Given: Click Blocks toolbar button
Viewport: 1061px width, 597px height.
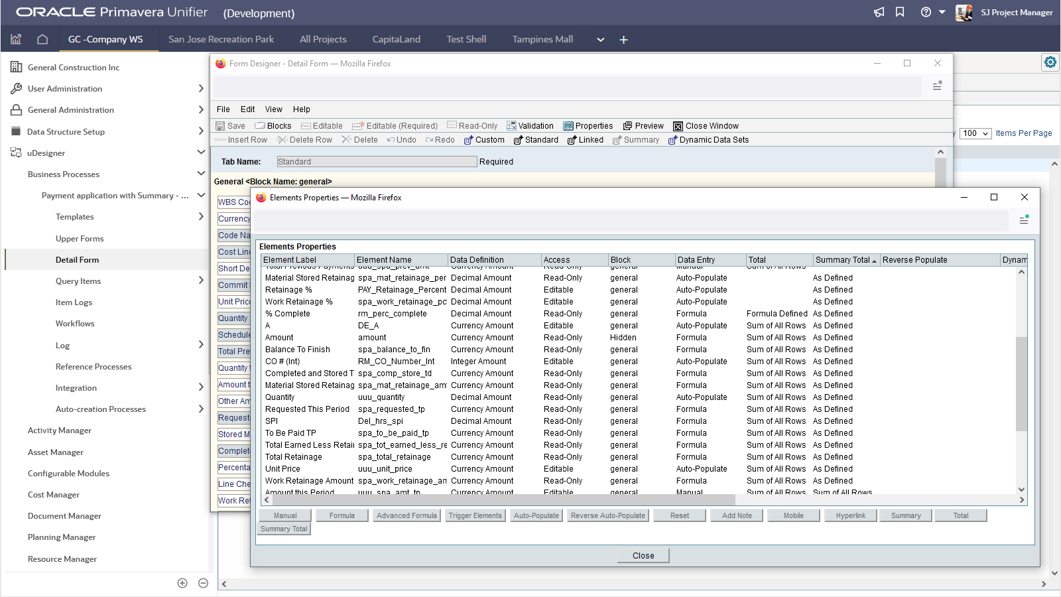Looking at the screenshot, I should point(273,126).
